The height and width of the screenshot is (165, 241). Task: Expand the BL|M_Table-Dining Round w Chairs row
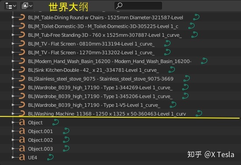[x=13, y=18]
